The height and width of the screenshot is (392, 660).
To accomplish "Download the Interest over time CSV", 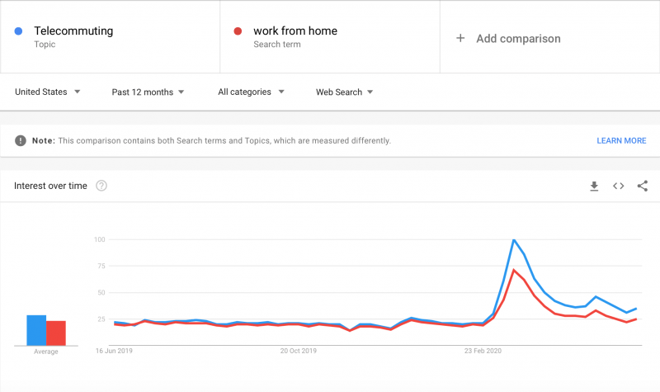I will click(x=594, y=186).
